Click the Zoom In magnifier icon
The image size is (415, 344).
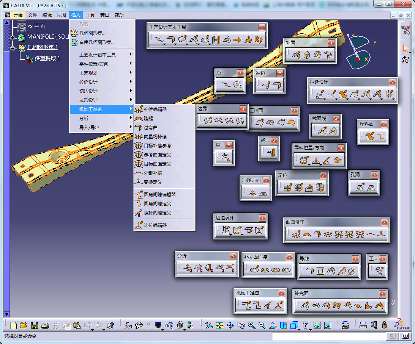(x=251, y=325)
